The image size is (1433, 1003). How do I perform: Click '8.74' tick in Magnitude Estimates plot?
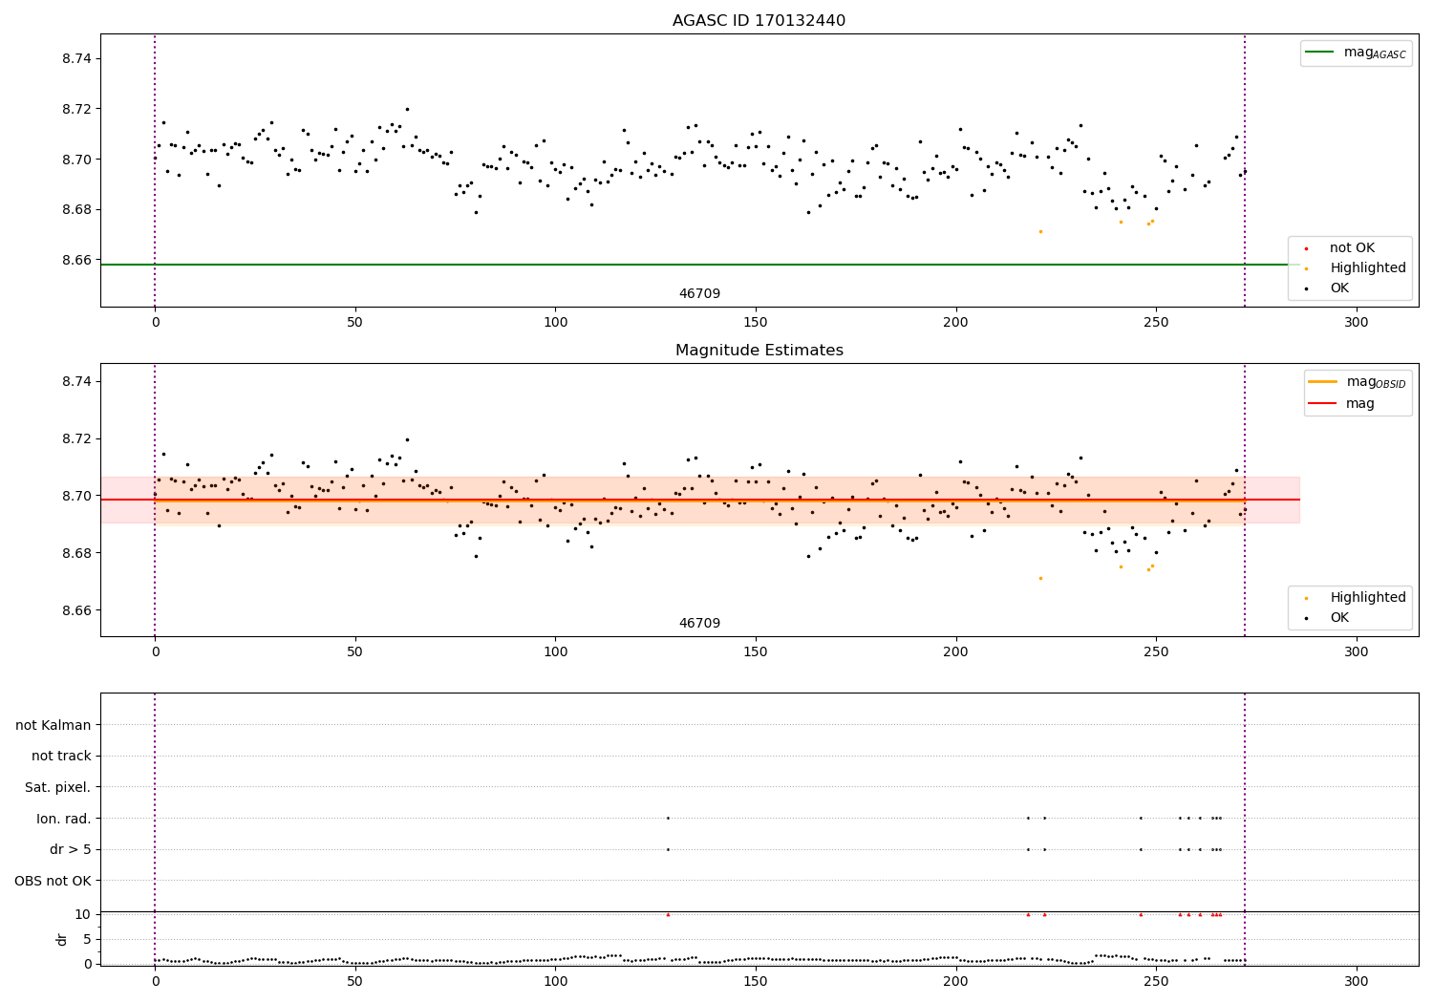75,381
